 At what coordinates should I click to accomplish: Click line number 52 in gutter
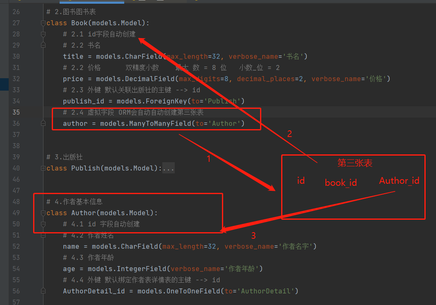click(x=16, y=246)
